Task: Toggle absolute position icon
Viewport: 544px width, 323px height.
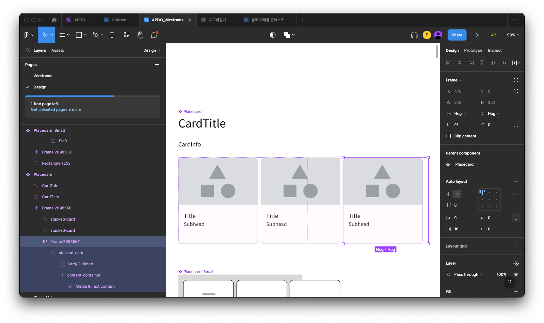Action: pyautogui.click(x=516, y=91)
